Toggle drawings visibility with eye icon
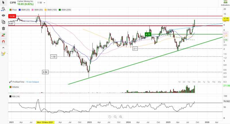Image resolution: width=230 pixels, height=124 pixels. (3, 15)
